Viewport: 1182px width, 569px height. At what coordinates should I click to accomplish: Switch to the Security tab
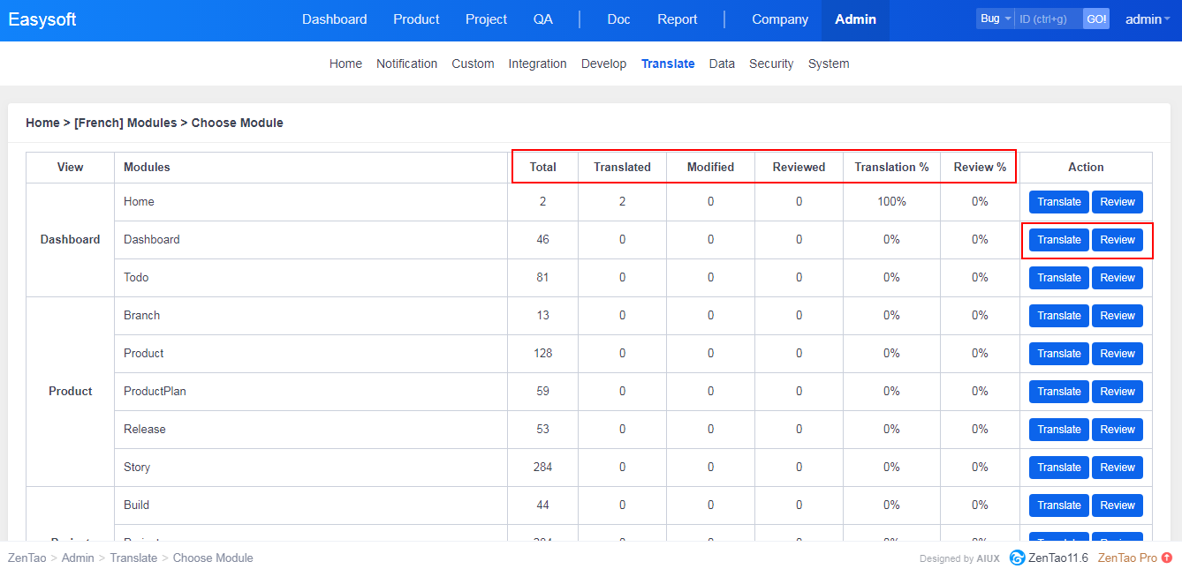pos(770,64)
